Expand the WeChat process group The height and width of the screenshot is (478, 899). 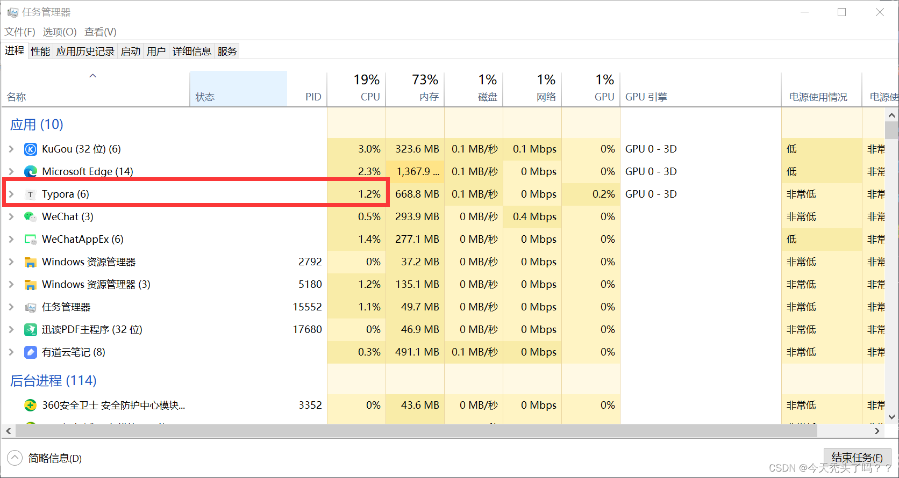pyautogui.click(x=11, y=217)
